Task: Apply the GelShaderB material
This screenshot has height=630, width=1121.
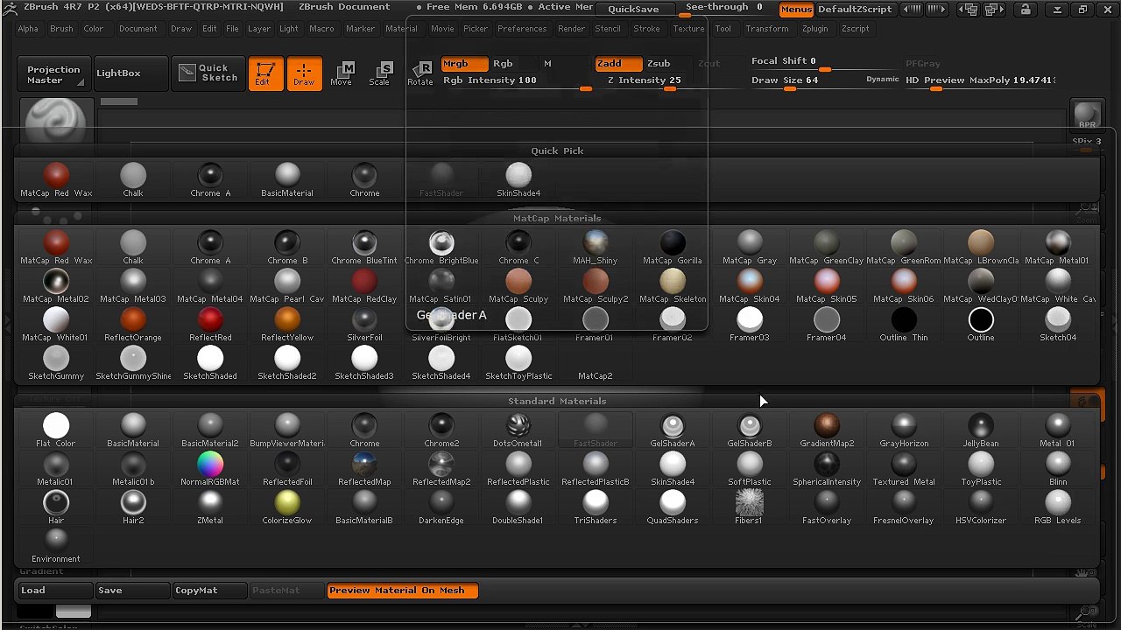Action: (750, 430)
